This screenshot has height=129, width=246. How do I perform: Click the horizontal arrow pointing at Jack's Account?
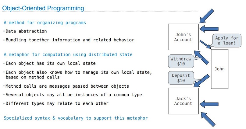[209, 104]
